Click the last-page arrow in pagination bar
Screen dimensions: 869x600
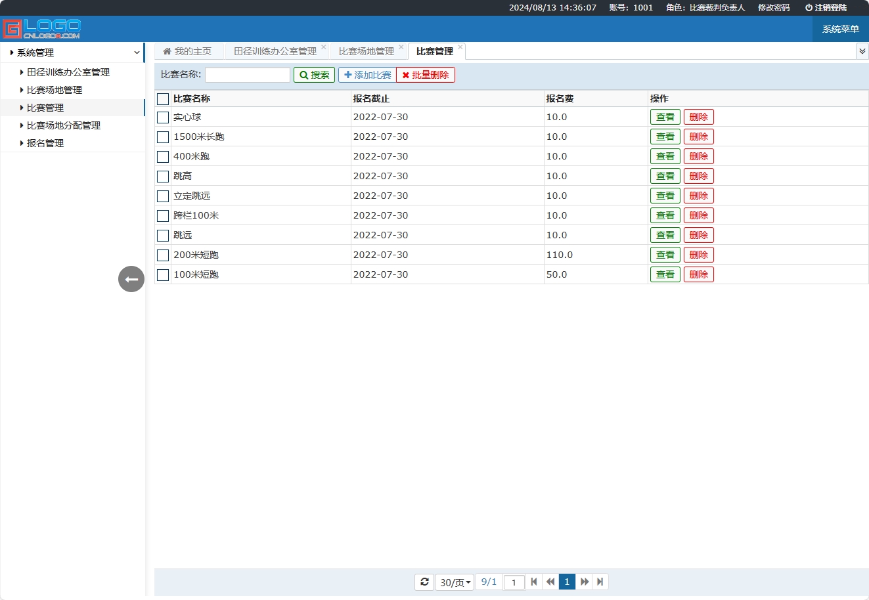(600, 582)
